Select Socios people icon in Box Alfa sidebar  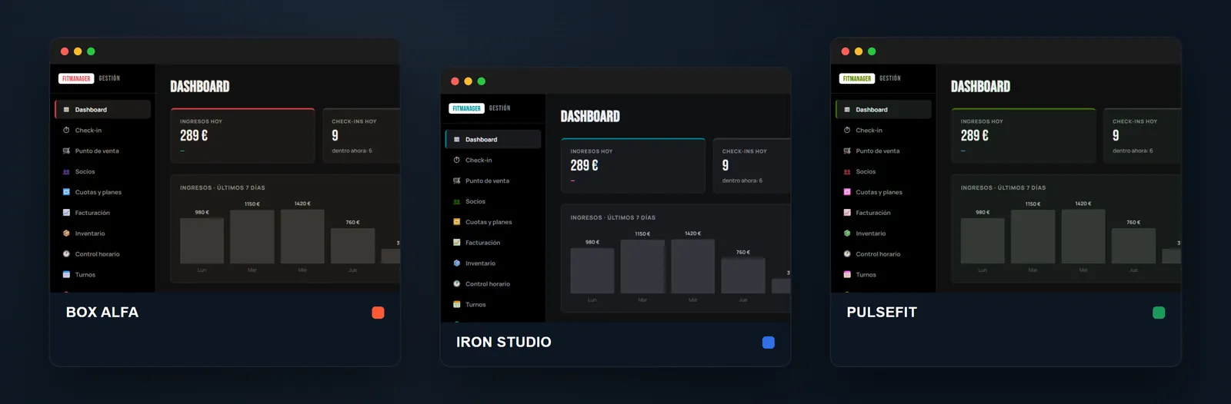[66, 172]
